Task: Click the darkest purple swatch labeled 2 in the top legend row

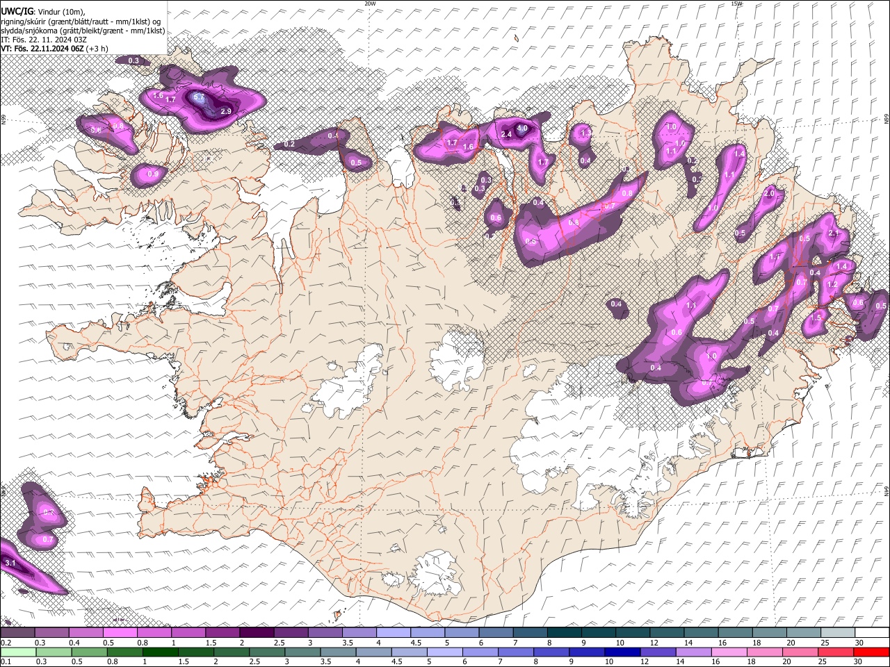Action: point(257,632)
